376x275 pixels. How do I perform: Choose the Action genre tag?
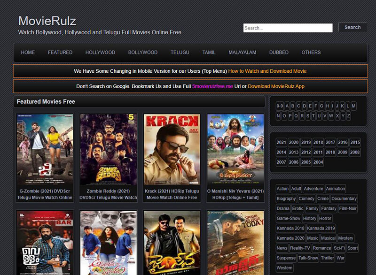[282, 189]
